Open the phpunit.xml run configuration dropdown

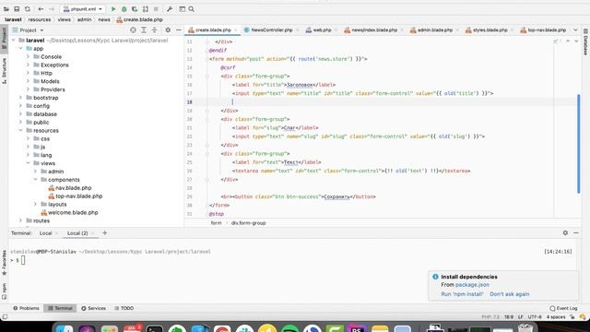point(83,9)
